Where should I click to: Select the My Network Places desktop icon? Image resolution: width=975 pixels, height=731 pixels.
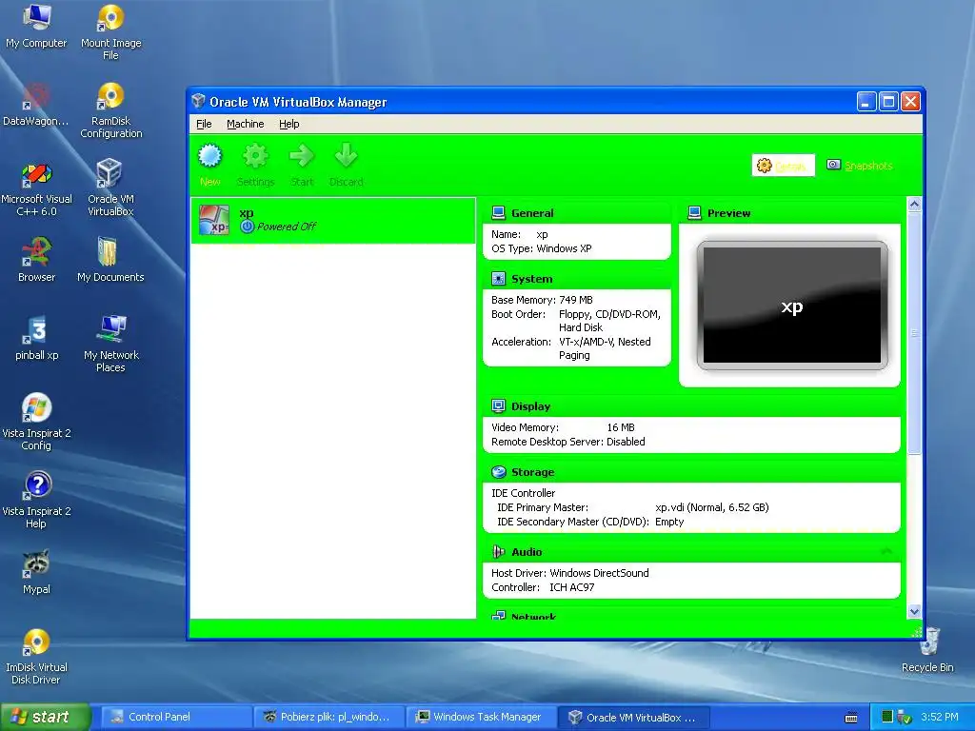(110, 344)
